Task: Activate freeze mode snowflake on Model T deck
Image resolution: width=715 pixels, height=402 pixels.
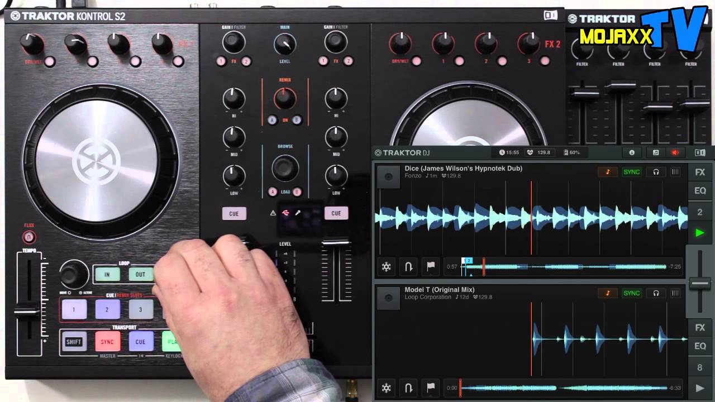Action: pos(386,388)
